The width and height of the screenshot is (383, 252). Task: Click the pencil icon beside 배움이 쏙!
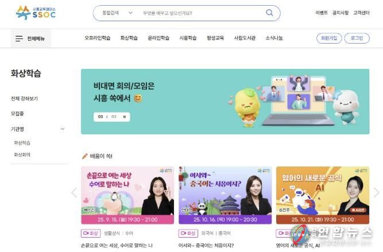[85, 156]
